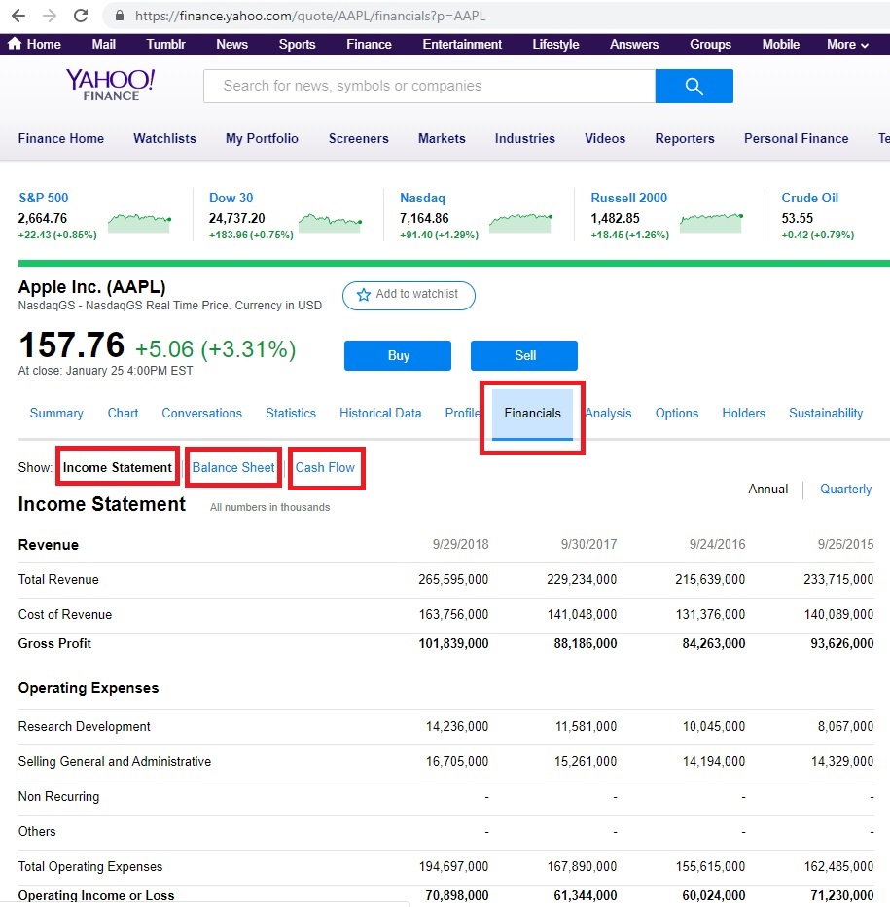Screen dimensions: 890x907
Task: Switch to the Analysis tab
Action: [x=608, y=413]
